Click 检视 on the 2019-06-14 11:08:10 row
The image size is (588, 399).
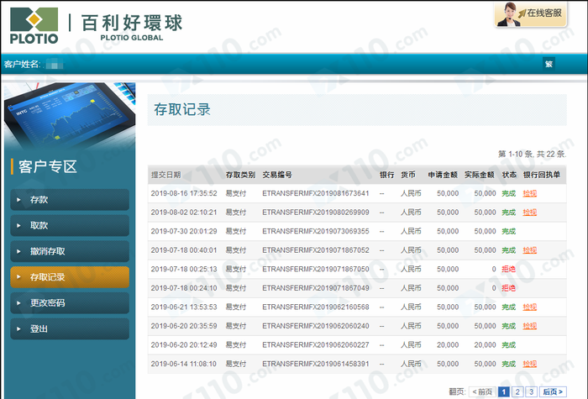(529, 364)
